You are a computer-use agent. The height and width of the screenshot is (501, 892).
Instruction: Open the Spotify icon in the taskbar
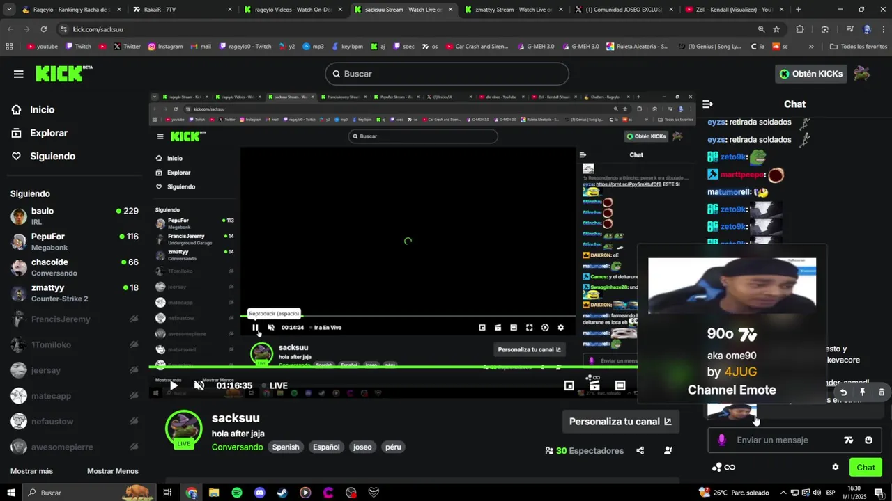pyautogui.click(x=237, y=493)
